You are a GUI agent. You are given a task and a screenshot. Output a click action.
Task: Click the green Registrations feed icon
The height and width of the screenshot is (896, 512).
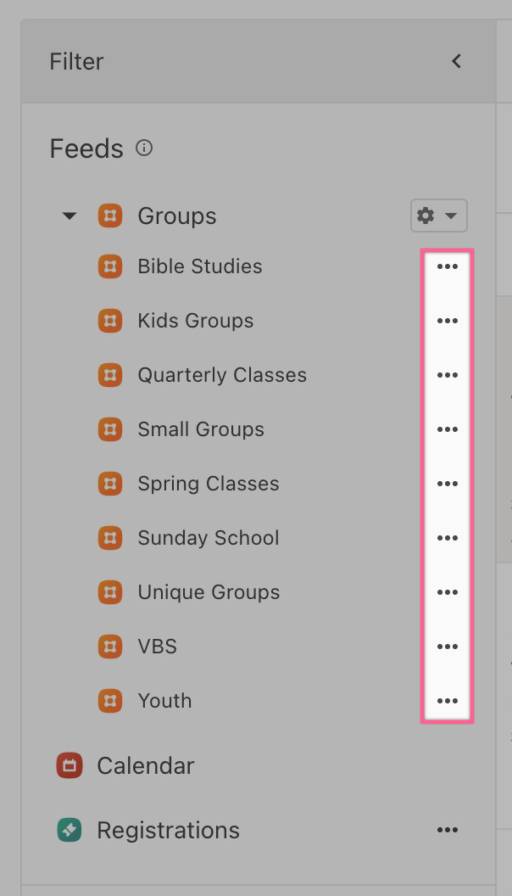[70, 830]
